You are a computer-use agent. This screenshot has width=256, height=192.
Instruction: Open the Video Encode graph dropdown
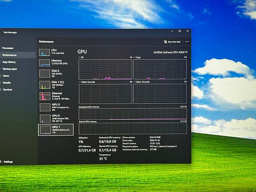click(x=80, y=82)
